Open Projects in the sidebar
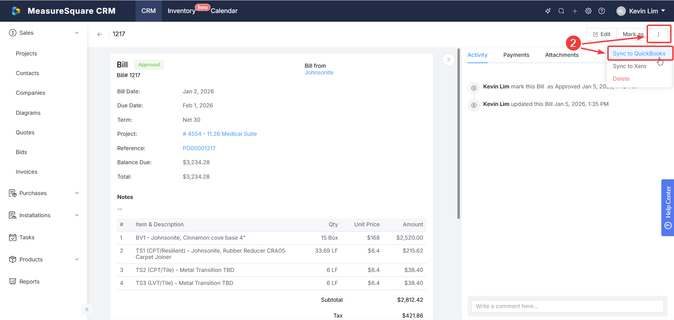The width and height of the screenshot is (674, 320). click(26, 53)
